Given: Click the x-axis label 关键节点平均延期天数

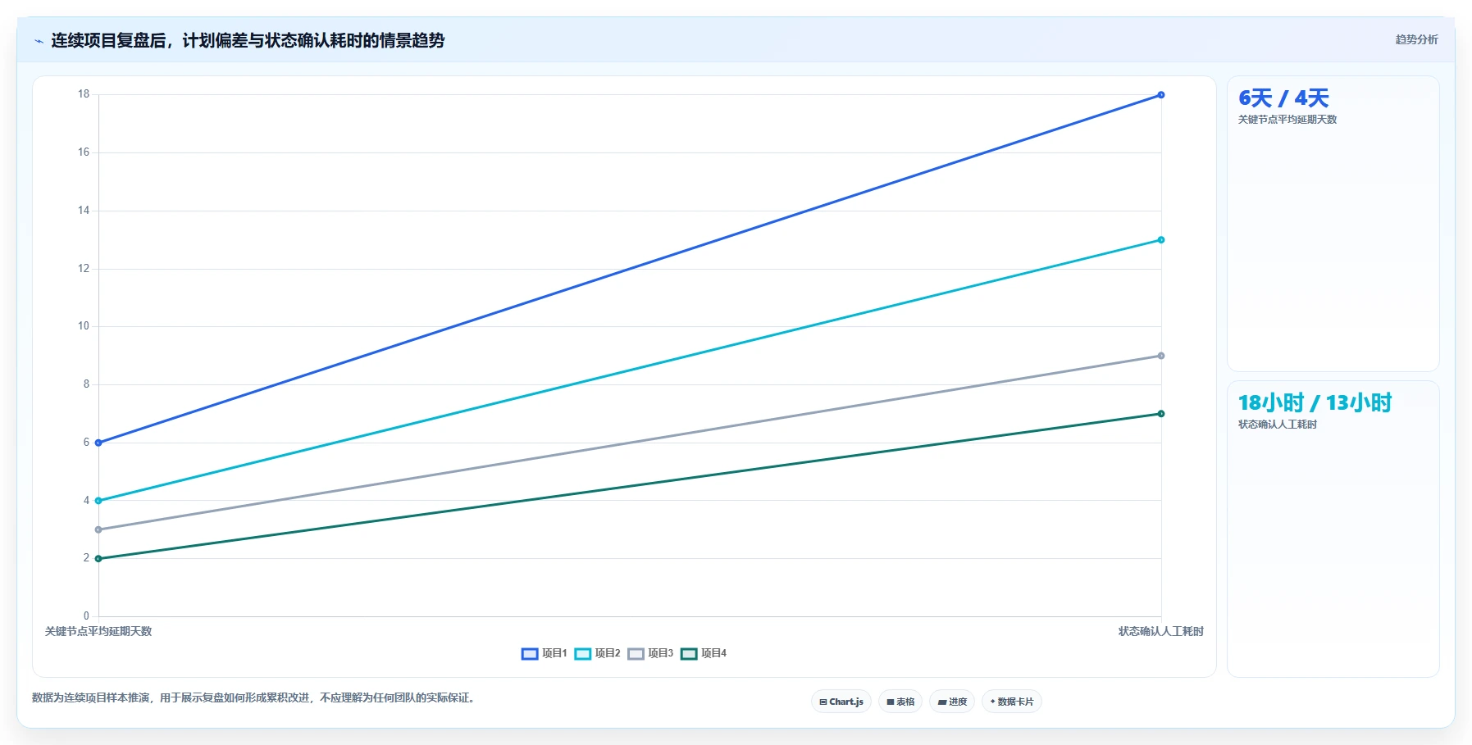Looking at the screenshot, I should (x=98, y=631).
